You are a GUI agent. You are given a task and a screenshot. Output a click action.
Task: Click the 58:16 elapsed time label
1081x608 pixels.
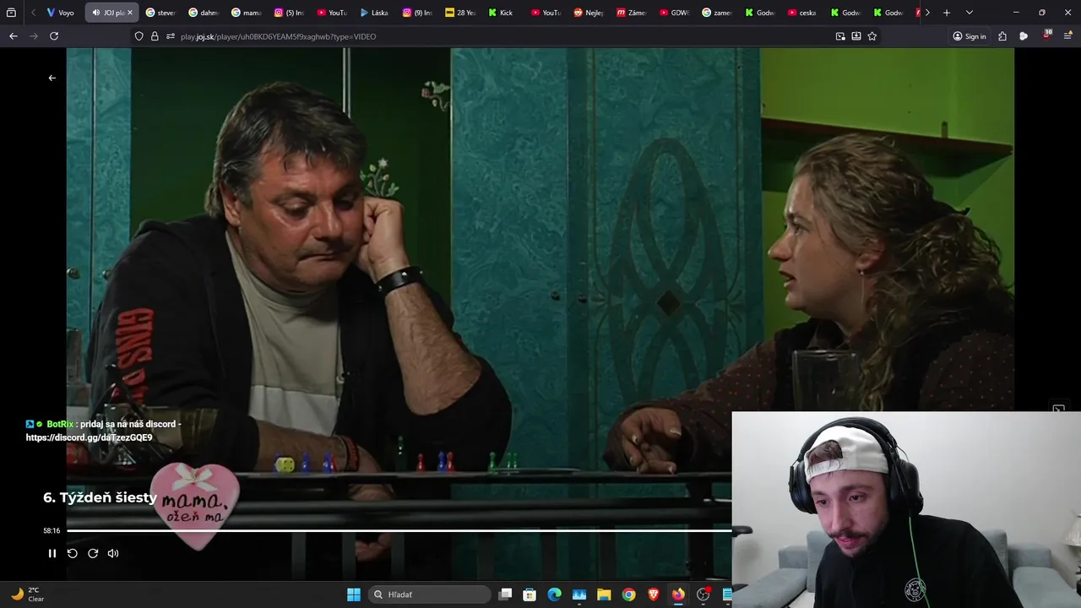coord(52,530)
